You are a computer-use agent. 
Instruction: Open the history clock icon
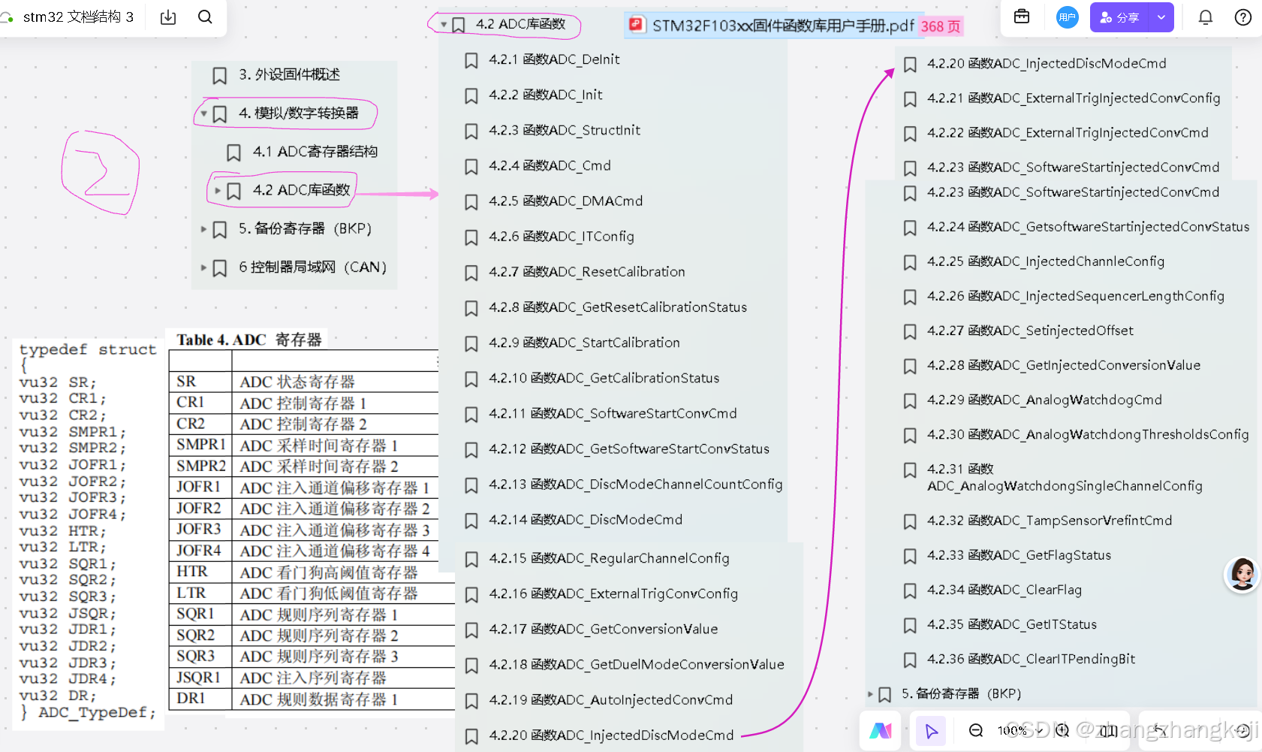click(x=1242, y=730)
